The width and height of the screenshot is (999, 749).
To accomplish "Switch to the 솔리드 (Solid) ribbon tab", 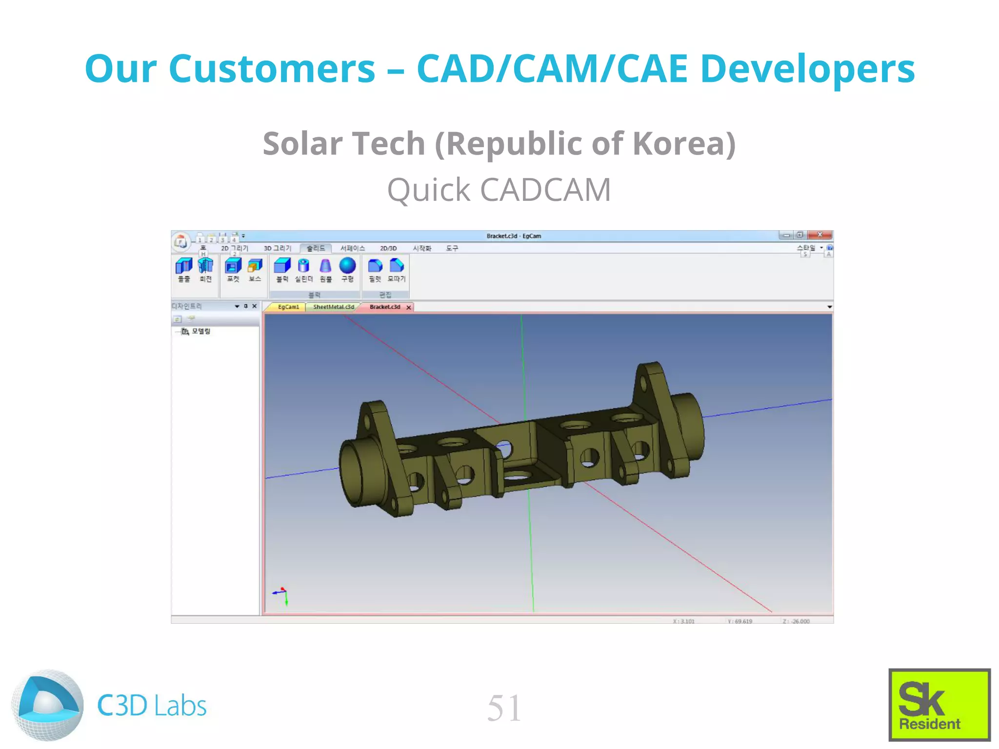I will coord(316,248).
